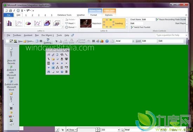Close the floating toolbar palette
193x132 pixels.
[67, 51]
